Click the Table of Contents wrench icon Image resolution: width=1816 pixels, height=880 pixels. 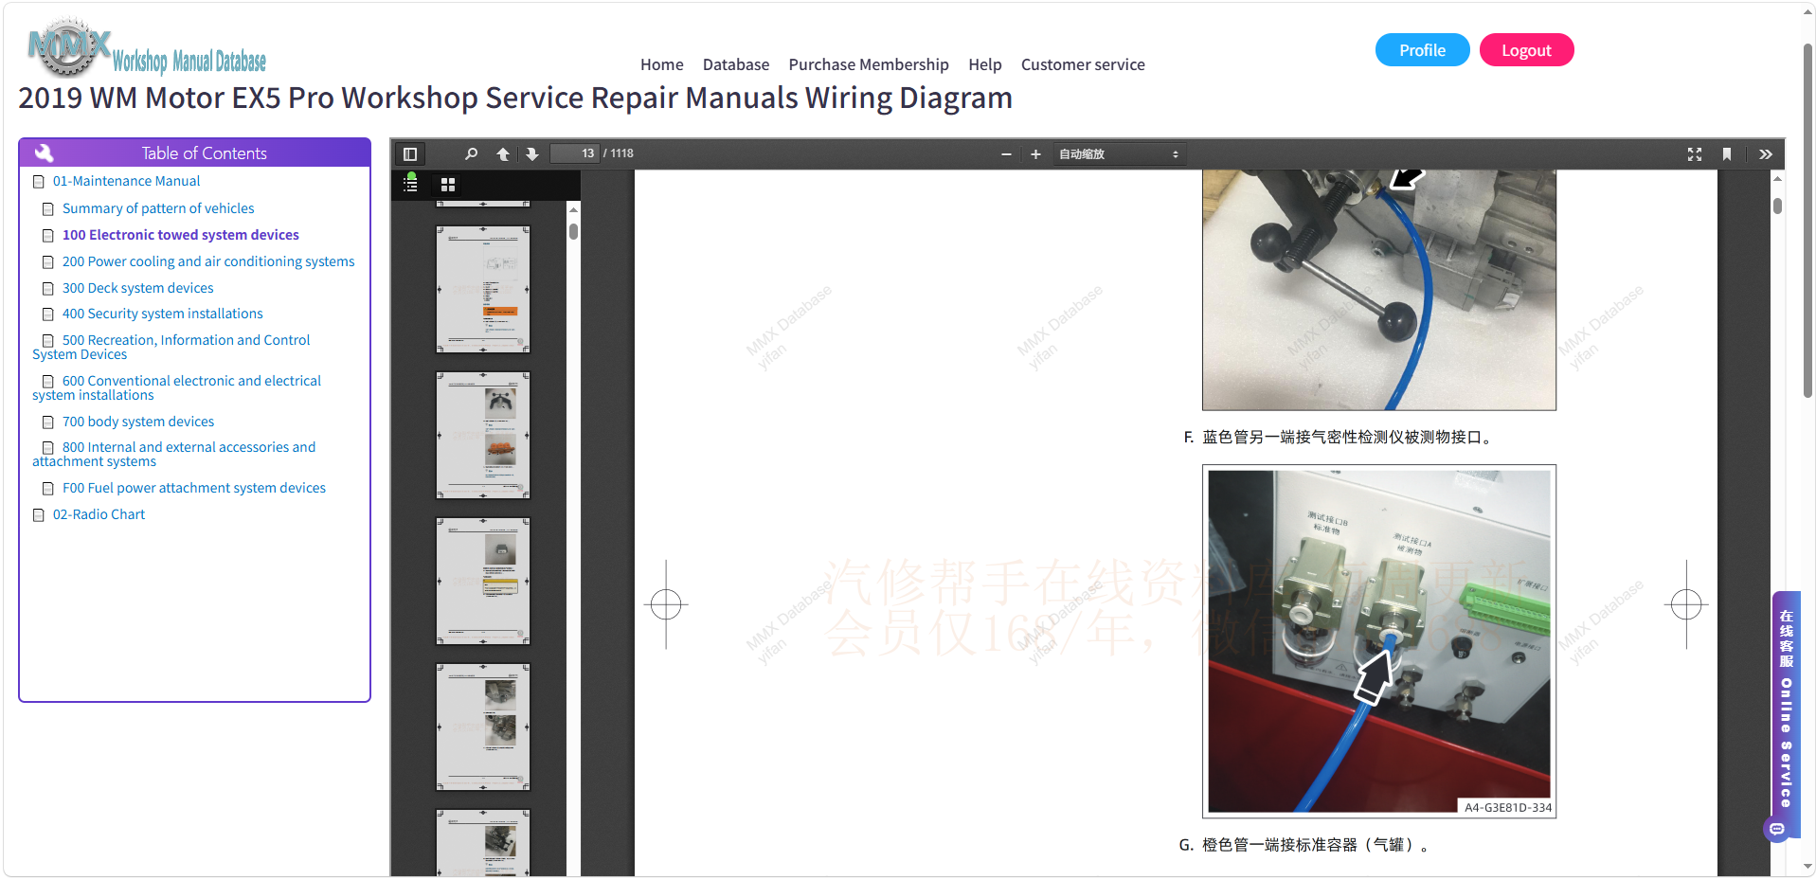tap(44, 153)
